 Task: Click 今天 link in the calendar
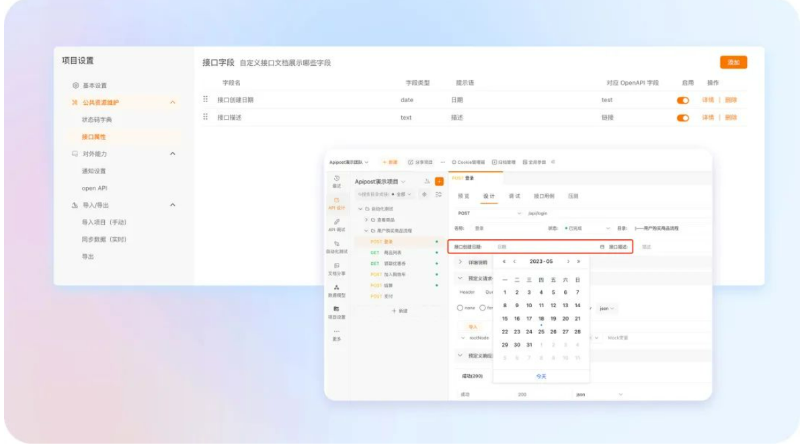tap(541, 376)
